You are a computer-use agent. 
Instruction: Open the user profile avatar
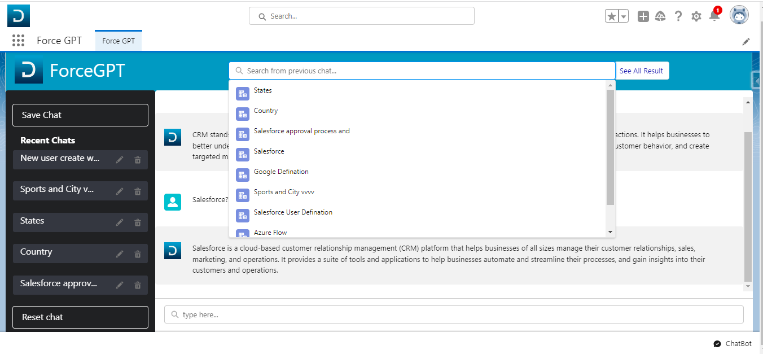739,15
